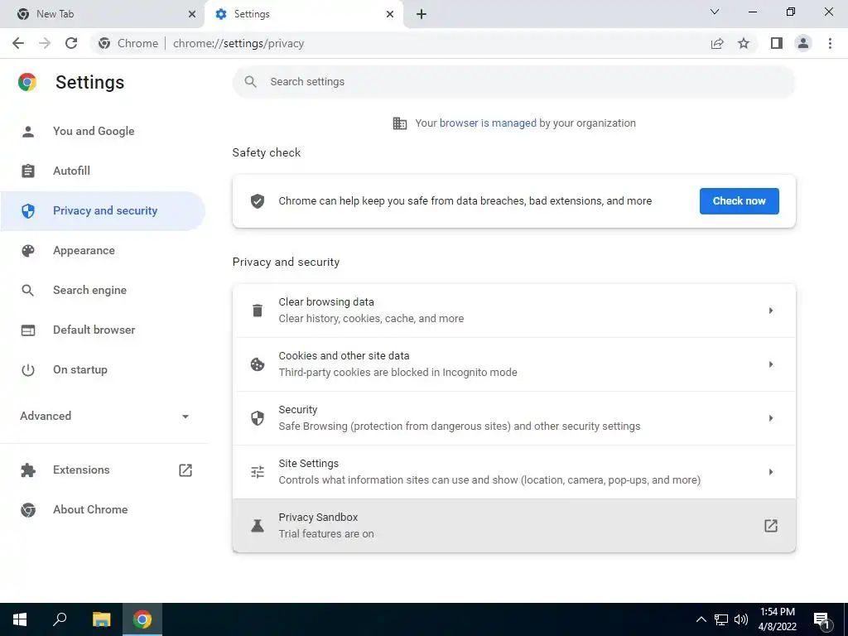Viewport: 848px width, 636px height.
Task: Open Privacy Sandbox external link icon
Action: [771, 526]
